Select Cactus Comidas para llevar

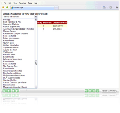pos(15,82)
